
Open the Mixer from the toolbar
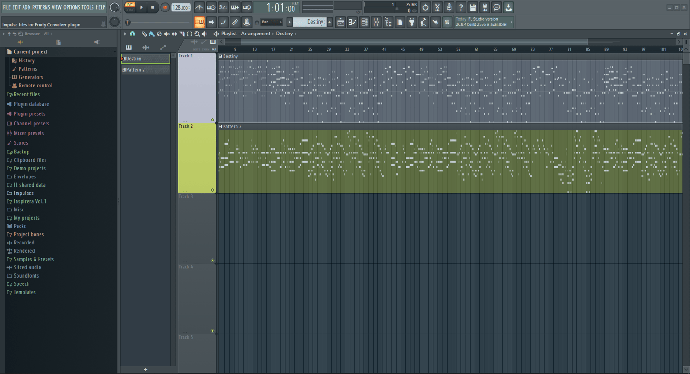376,22
